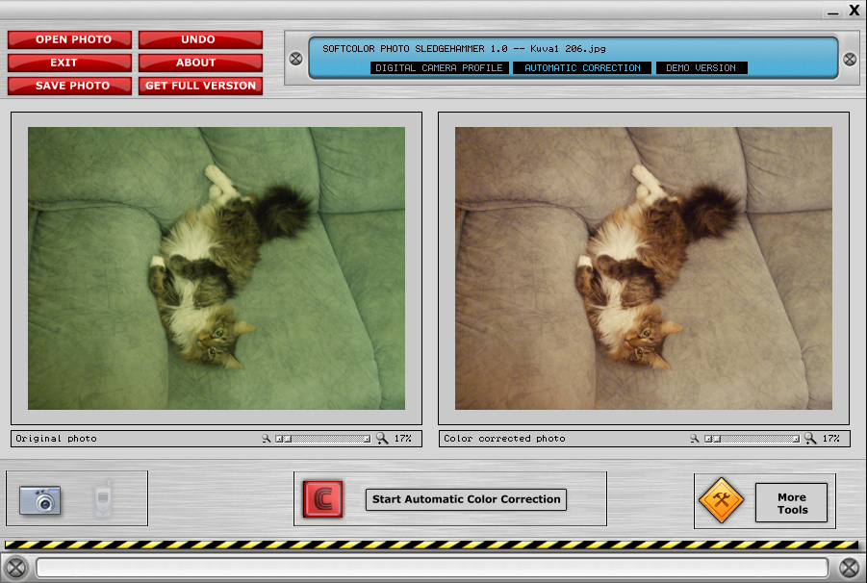Click the Color corrected photo preview
Image resolution: width=867 pixels, height=583 pixels.
pyautogui.click(x=644, y=268)
